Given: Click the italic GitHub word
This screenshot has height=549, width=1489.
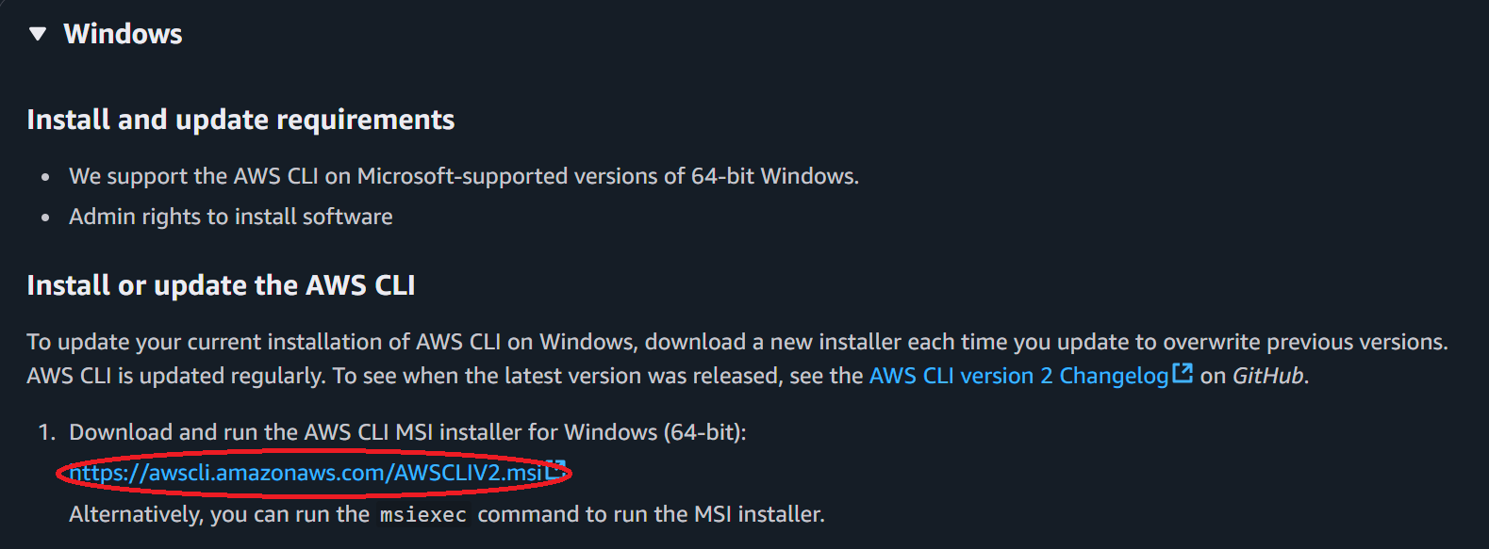Looking at the screenshot, I should coord(1268,376).
